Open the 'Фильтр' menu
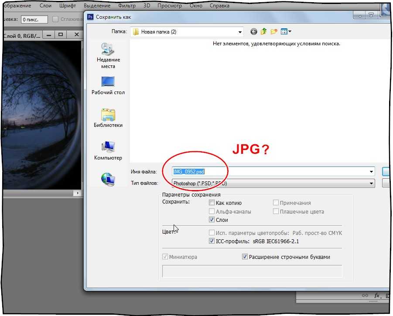The height and width of the screenshot is (316, 393). tap(127, 6)
